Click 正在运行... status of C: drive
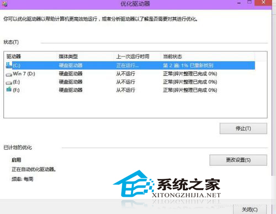 tap(128, 65)
